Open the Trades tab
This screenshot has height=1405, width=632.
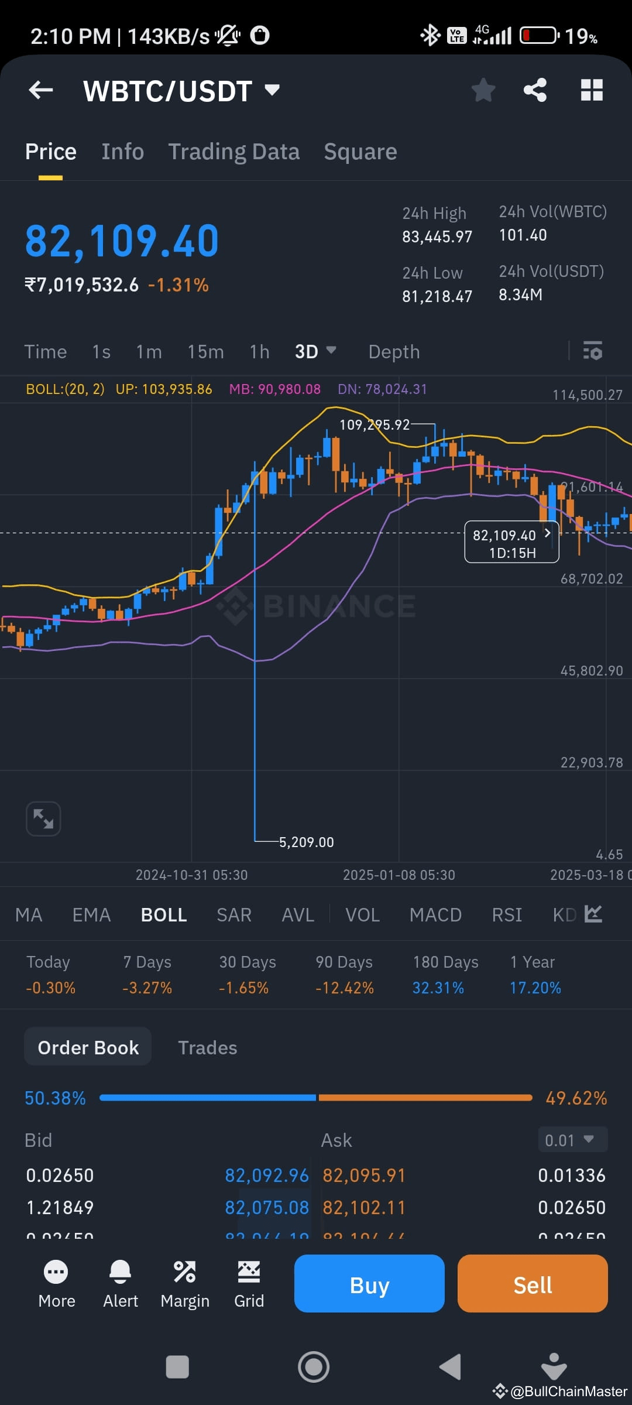coord(207,1047)
